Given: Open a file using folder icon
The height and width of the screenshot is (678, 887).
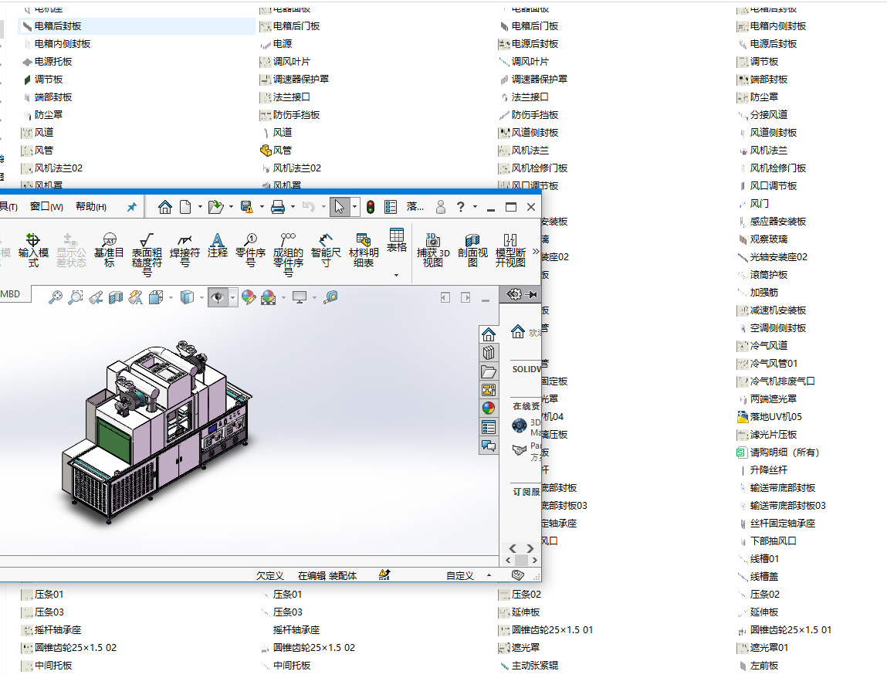Looking at the screenshot, I should [x=215, y=207].
